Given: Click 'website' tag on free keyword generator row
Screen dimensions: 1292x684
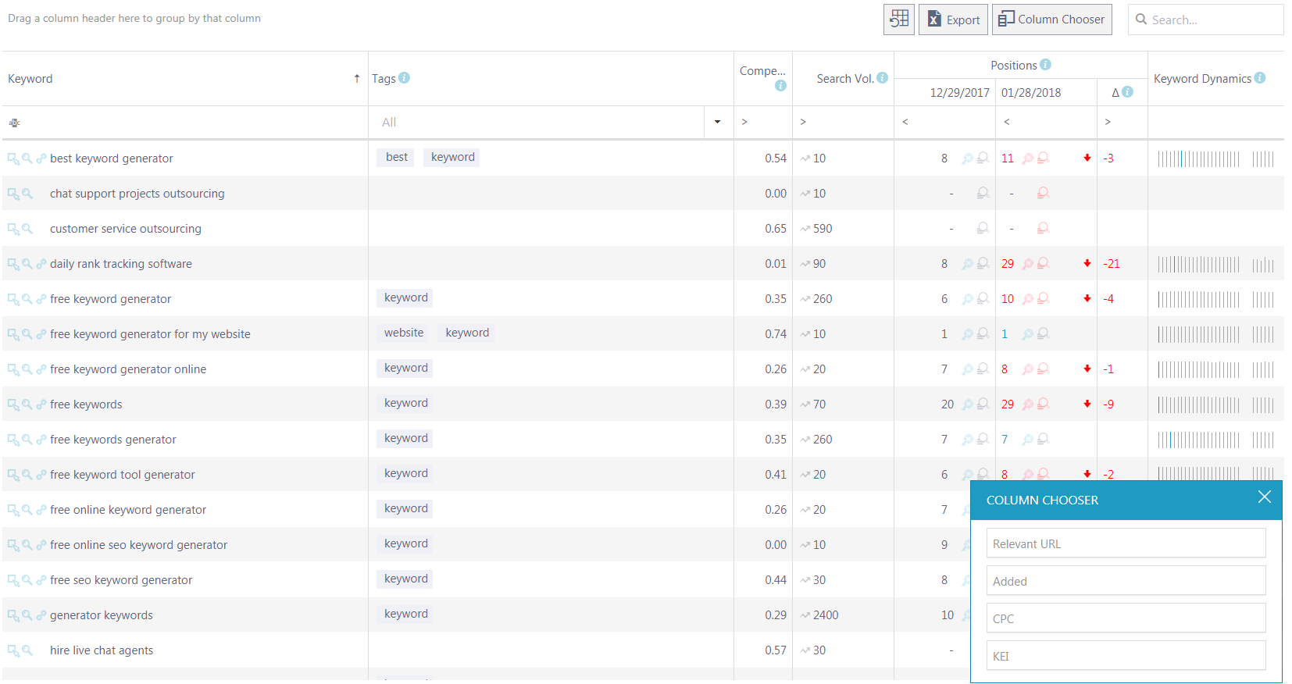Looking at the screenshot, I should tap(404, 333).
